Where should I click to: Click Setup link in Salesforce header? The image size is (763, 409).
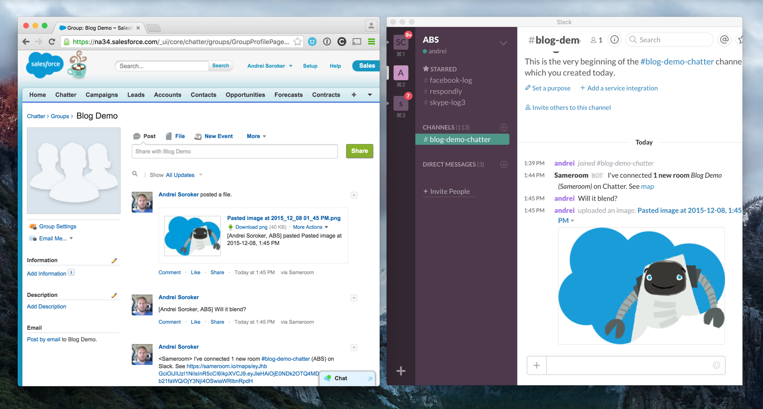coord(310,66)
